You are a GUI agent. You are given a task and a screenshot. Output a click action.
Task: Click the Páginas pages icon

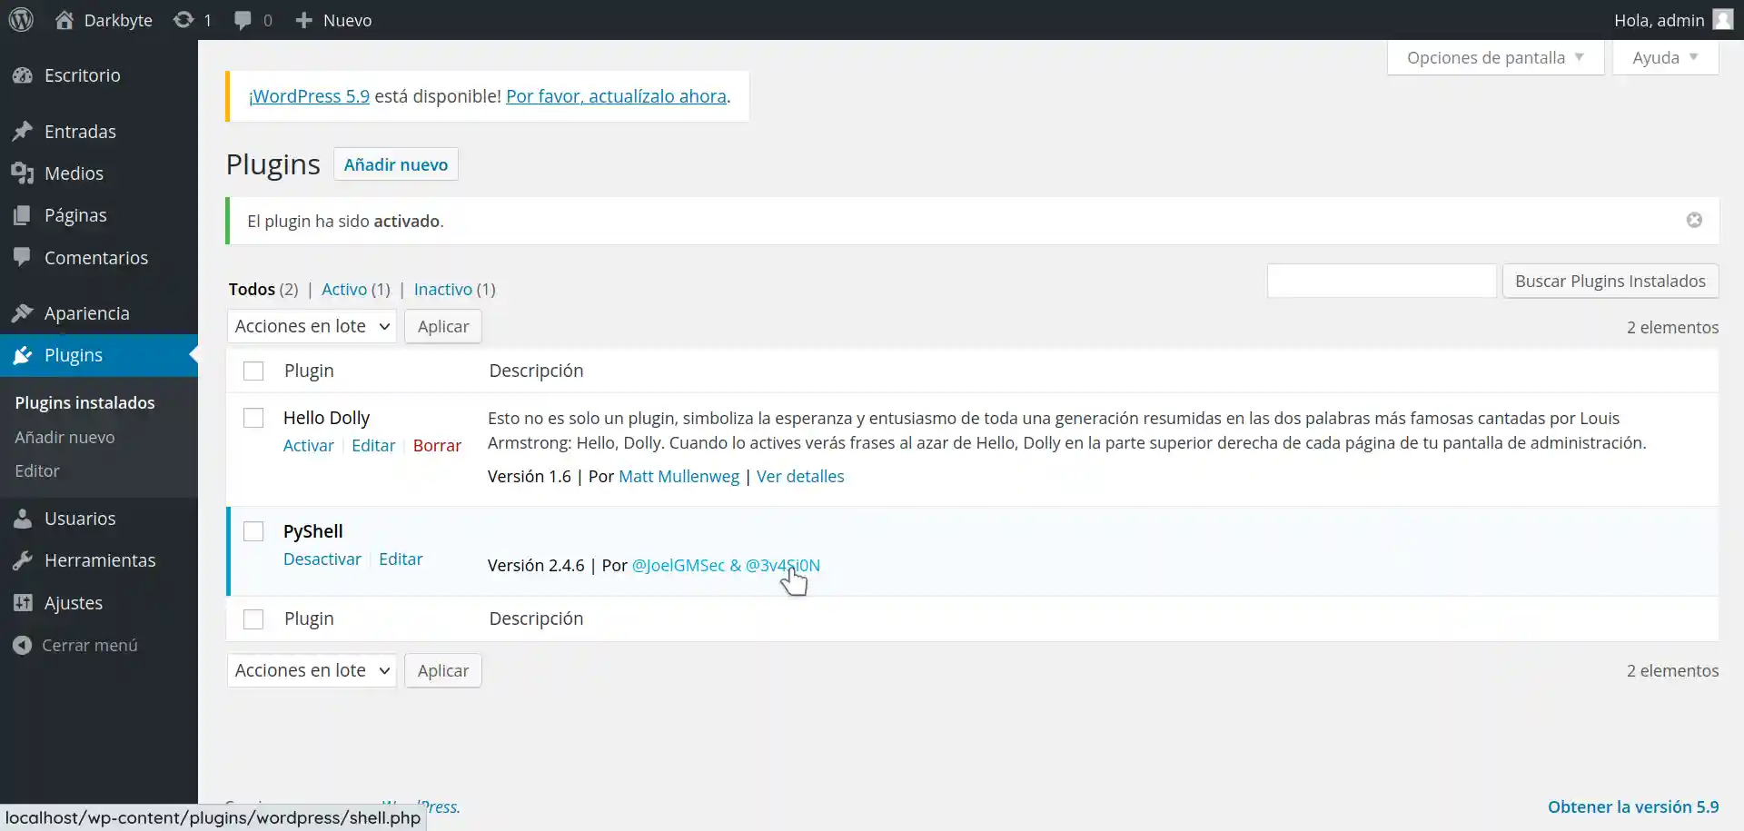tap(23, 215)
